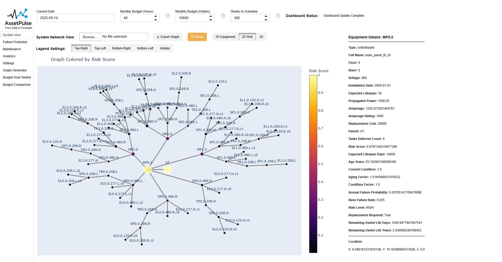Select the UT node in the graph
This screenshot has width=502, height=262.
coord(167,170)
